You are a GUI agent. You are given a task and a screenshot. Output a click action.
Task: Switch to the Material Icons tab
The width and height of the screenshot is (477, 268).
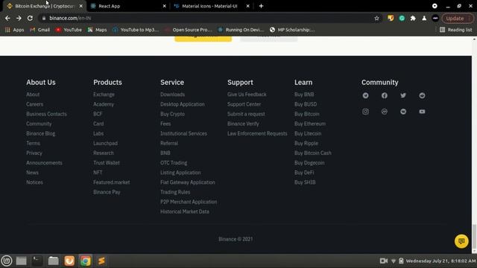click(x=212, y=6)
